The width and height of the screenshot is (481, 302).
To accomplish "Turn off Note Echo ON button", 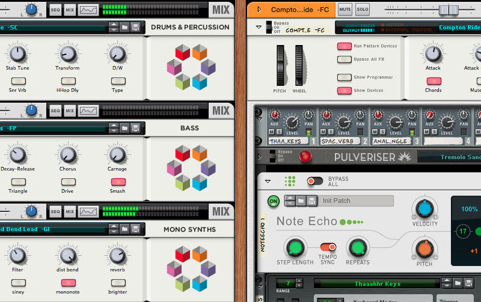I will [x=274, y=201].
